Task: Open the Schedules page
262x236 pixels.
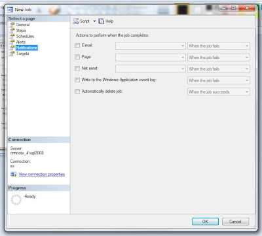Action: tap(25, 36)
